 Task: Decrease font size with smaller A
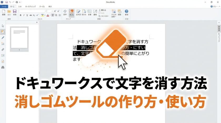tap(58, 11)
